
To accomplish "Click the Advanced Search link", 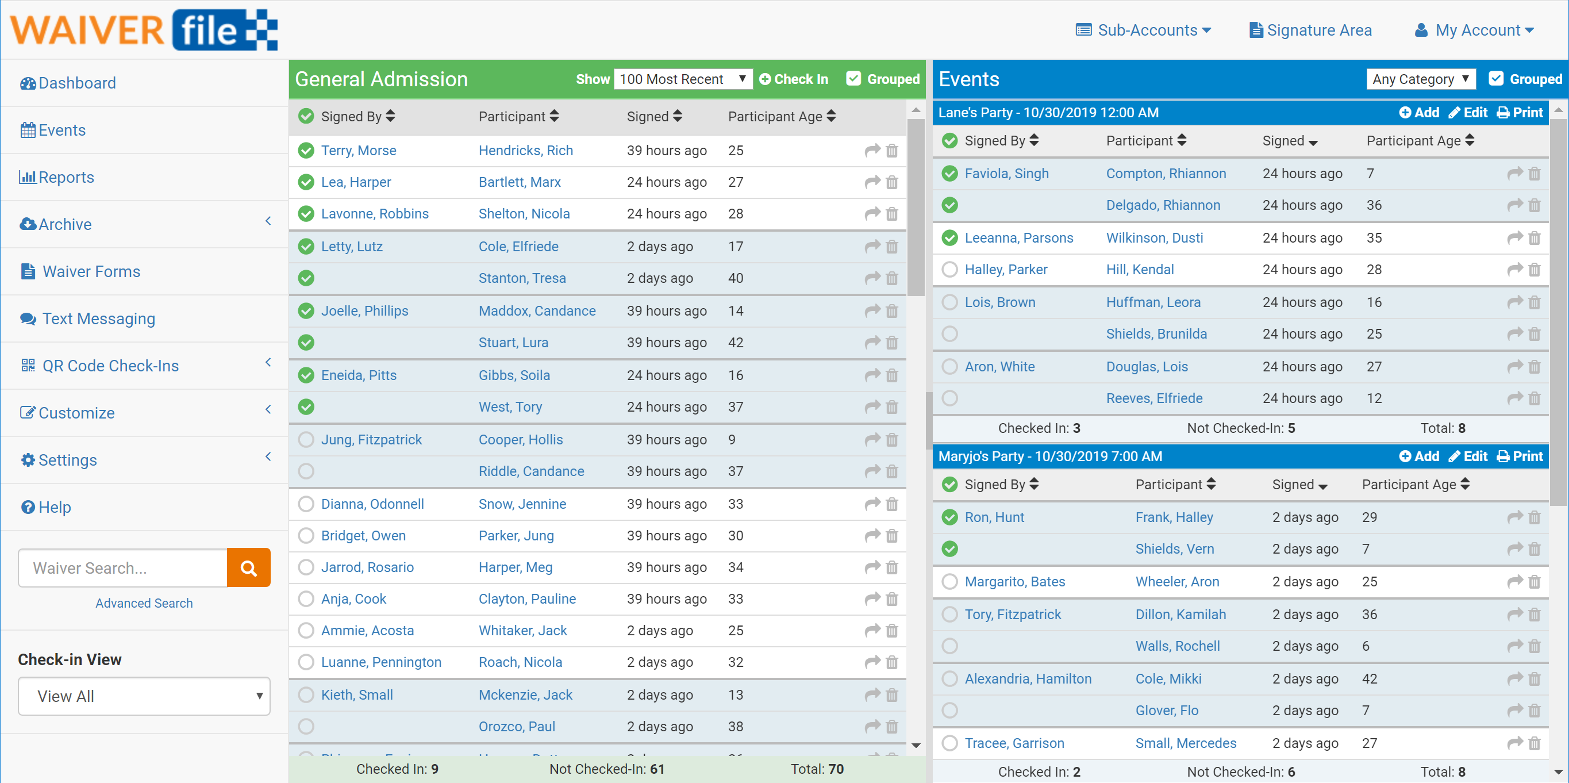I will (x=144, y=602).
